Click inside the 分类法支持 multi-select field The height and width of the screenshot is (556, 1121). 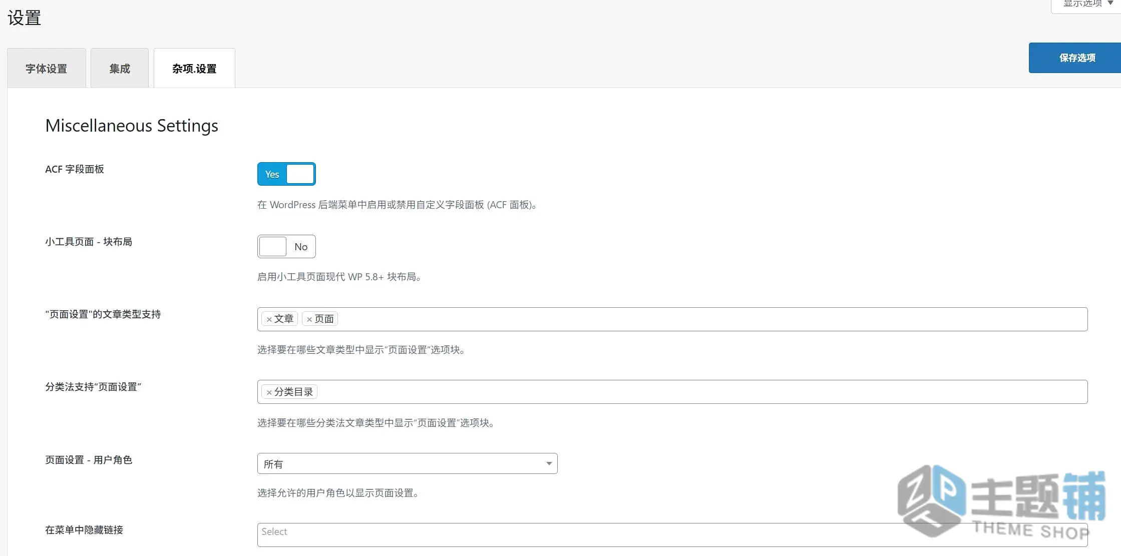(x=672, y=392)
